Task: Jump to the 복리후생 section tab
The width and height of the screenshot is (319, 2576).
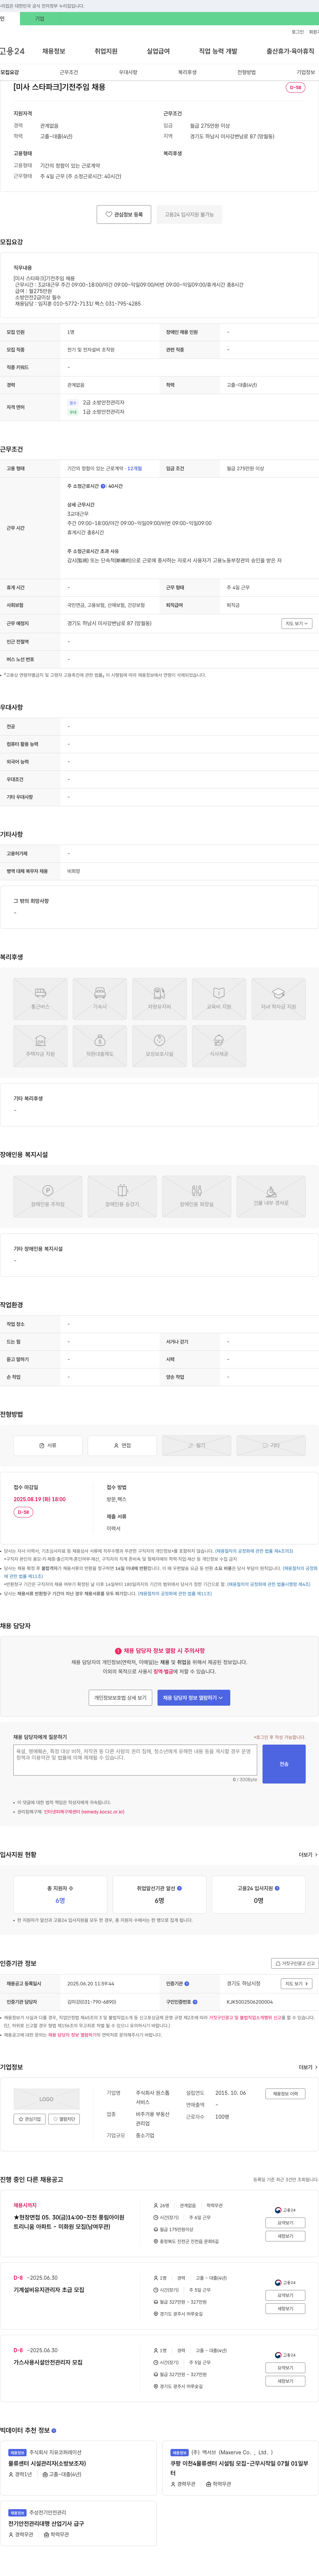Action: coord(187,72)
